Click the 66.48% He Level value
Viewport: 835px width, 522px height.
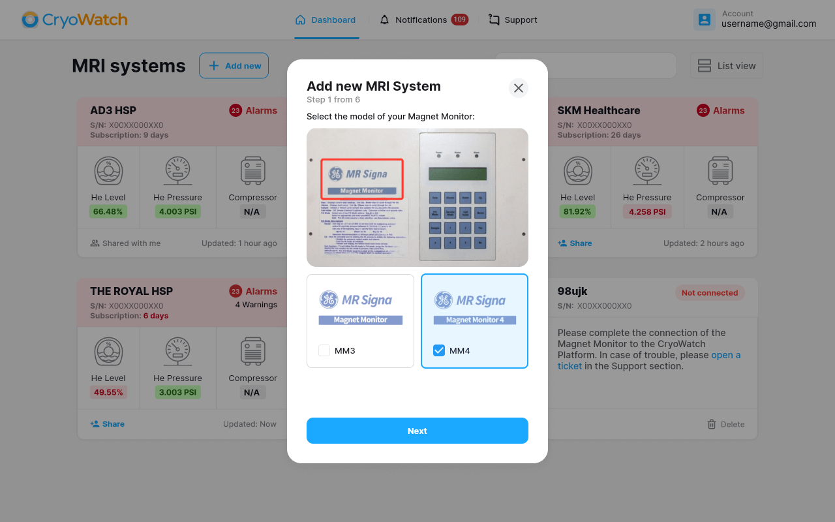[108, 211]
